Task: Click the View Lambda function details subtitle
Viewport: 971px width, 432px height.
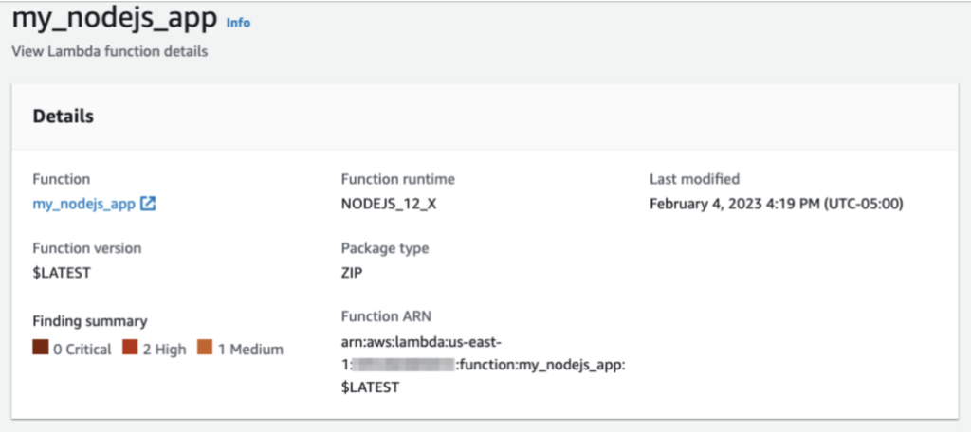Action: click(x=110, y=51)
